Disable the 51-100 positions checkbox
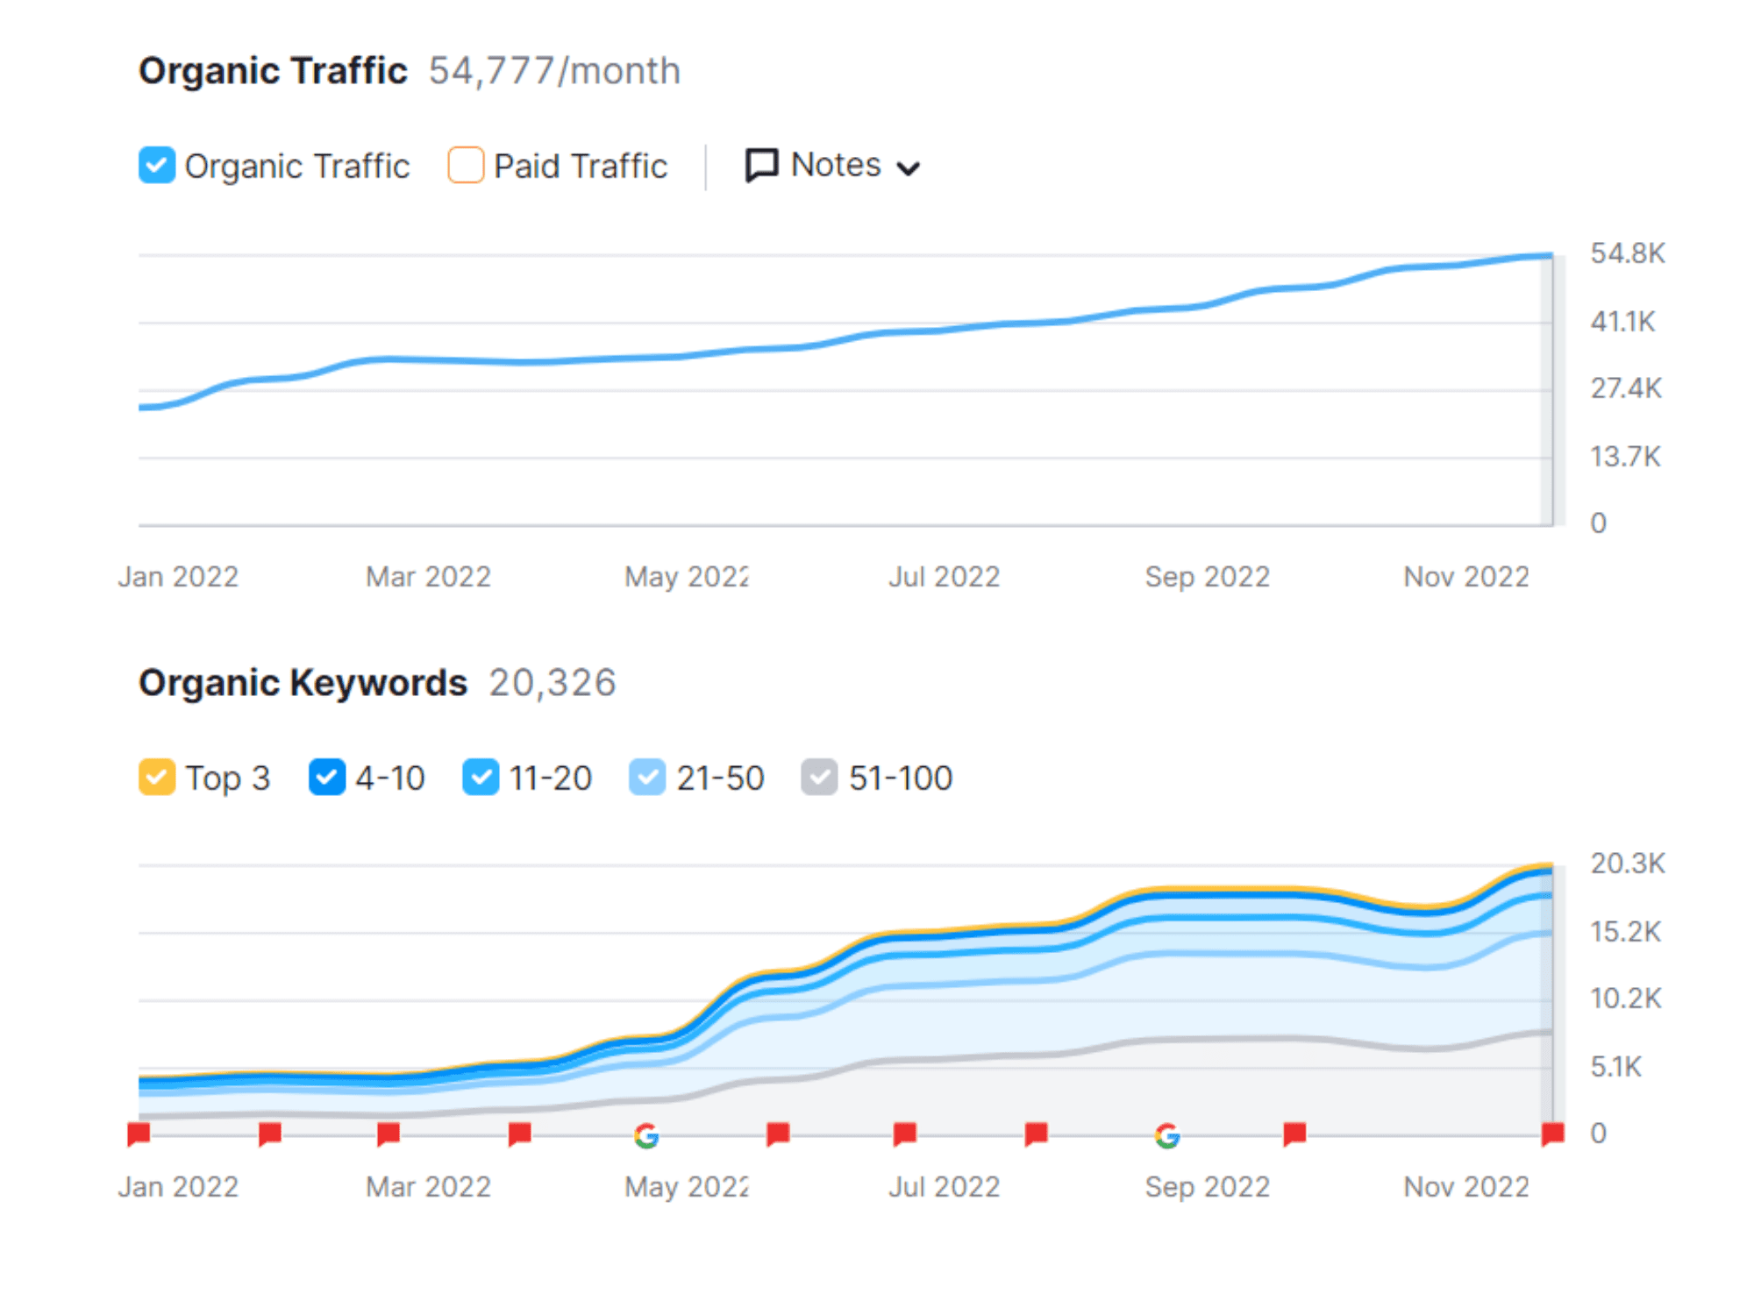The image size is (1754, 1315). [x=819, y=777]
